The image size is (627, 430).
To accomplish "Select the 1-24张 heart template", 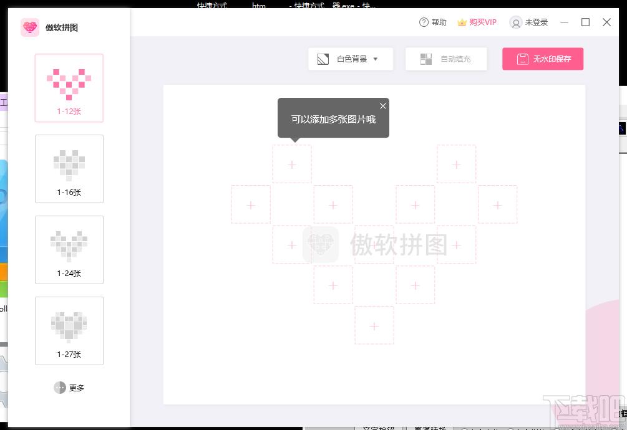I will pos(69,250).
